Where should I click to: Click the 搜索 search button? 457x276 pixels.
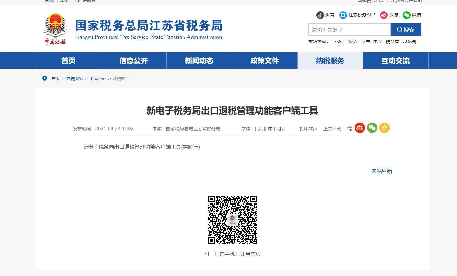pos(406,30)
